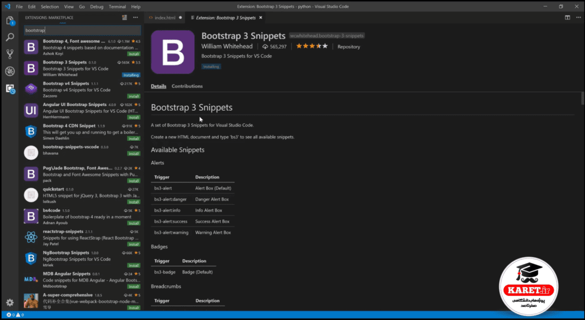Install the bs4code extension

134,223
